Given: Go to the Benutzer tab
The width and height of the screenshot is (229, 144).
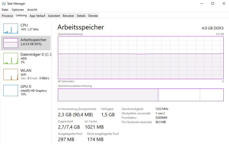Looking at the screenshot, I should click(68, 16).
